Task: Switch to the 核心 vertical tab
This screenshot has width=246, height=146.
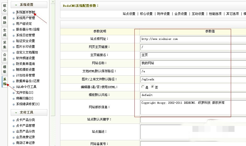Action: coord(5,8)
